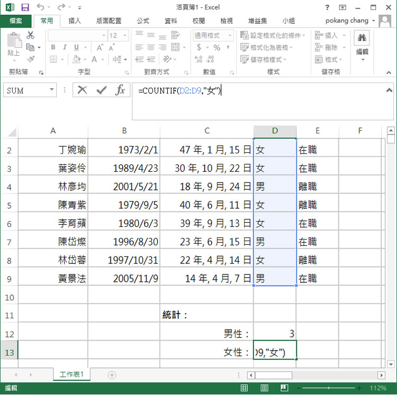The width and height of the screenshot is (397, 395).
Task: Open the number format 通用格式 dropdown
Action: pos(230,35)
